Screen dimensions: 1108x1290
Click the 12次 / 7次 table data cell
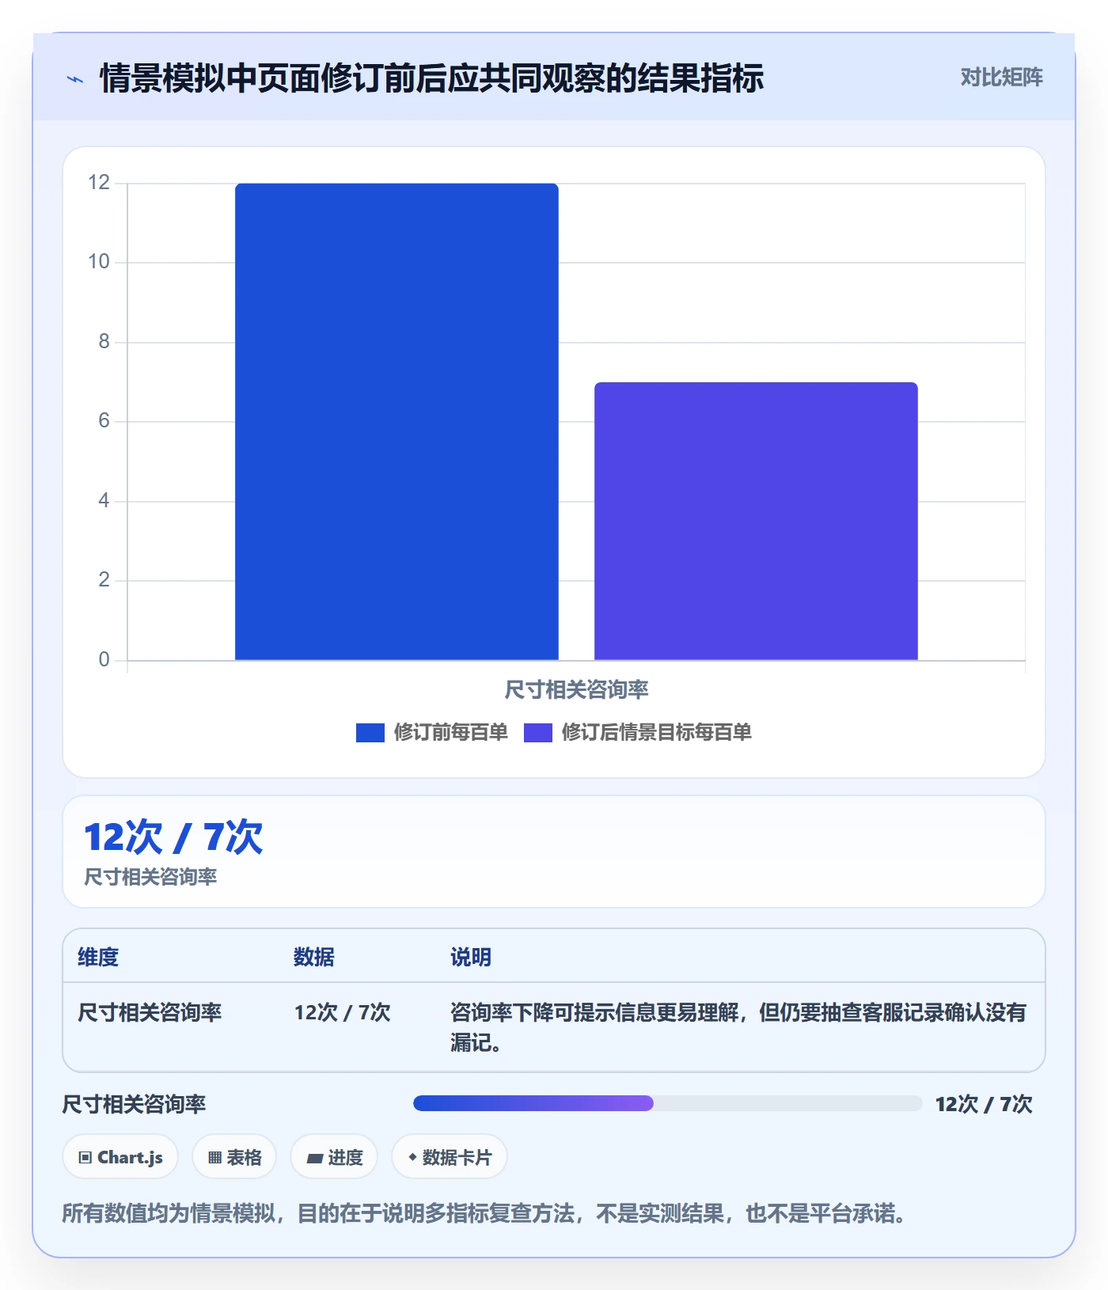coord(343,1012)
